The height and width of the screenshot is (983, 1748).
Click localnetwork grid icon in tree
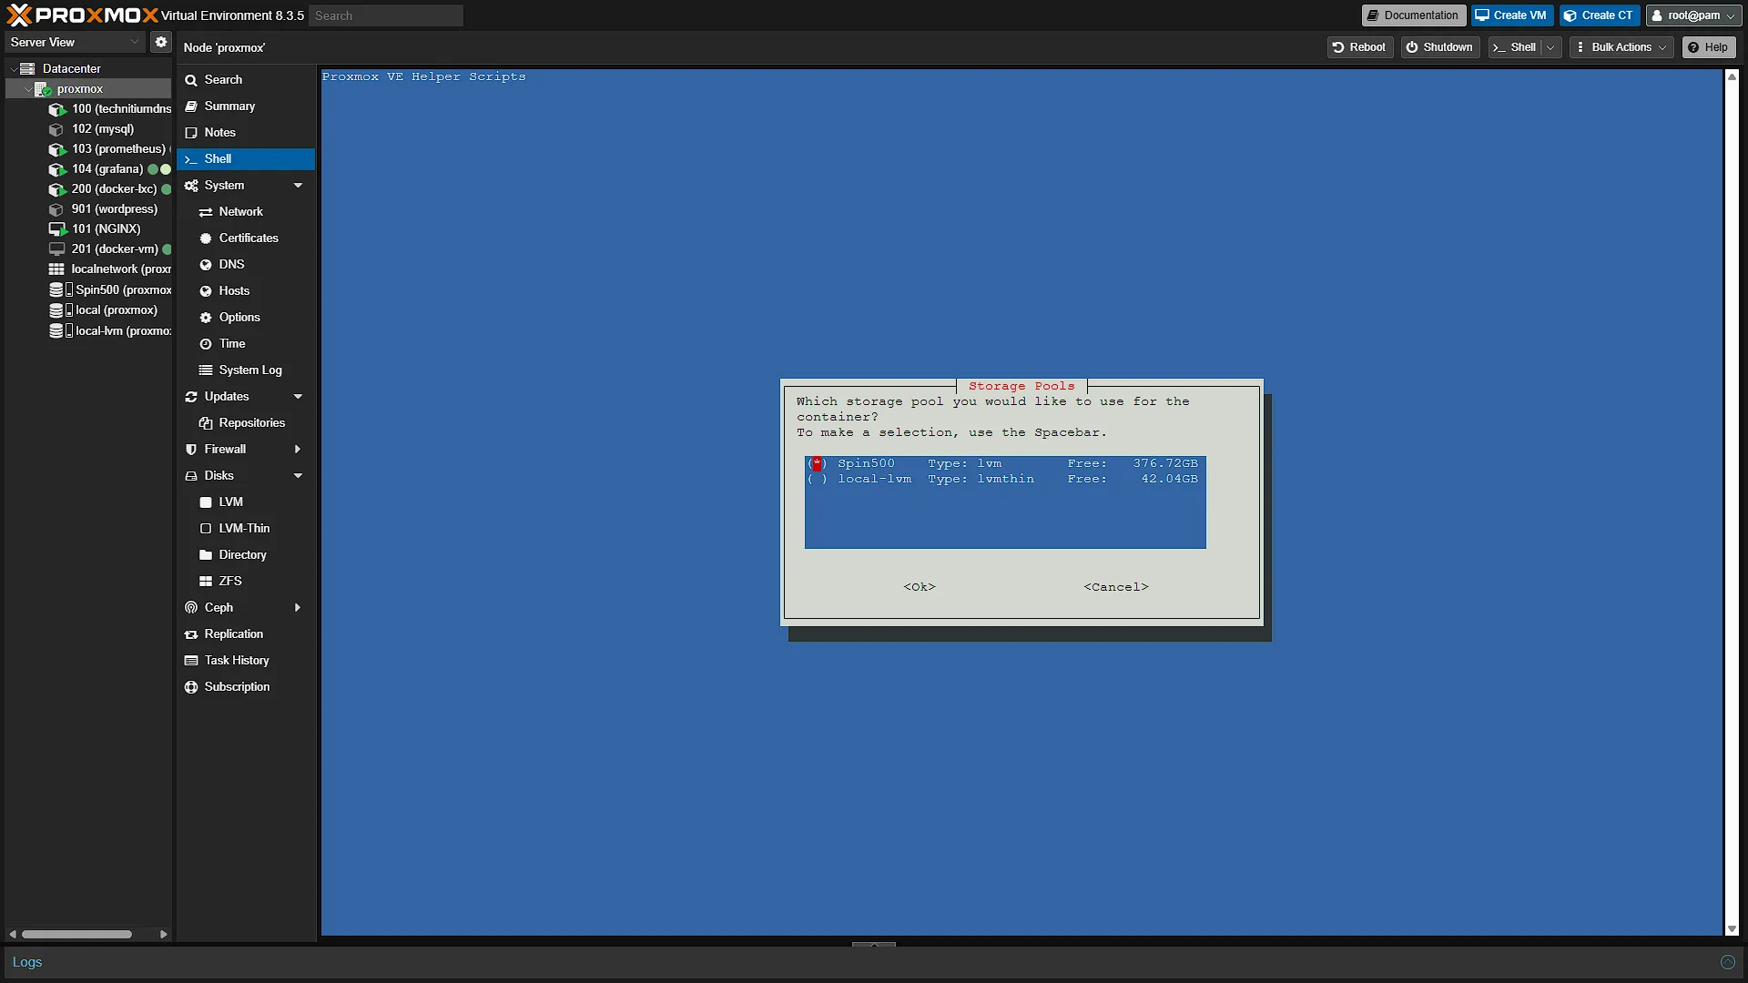click(x=56, y=269)
